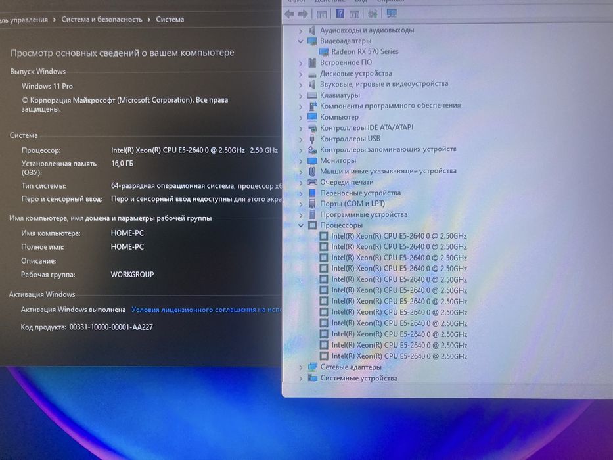This screenshot has width=613, height=460.
Task: Expand the Аудиовходы и аудиовыходы category
Action: [300, 30]
